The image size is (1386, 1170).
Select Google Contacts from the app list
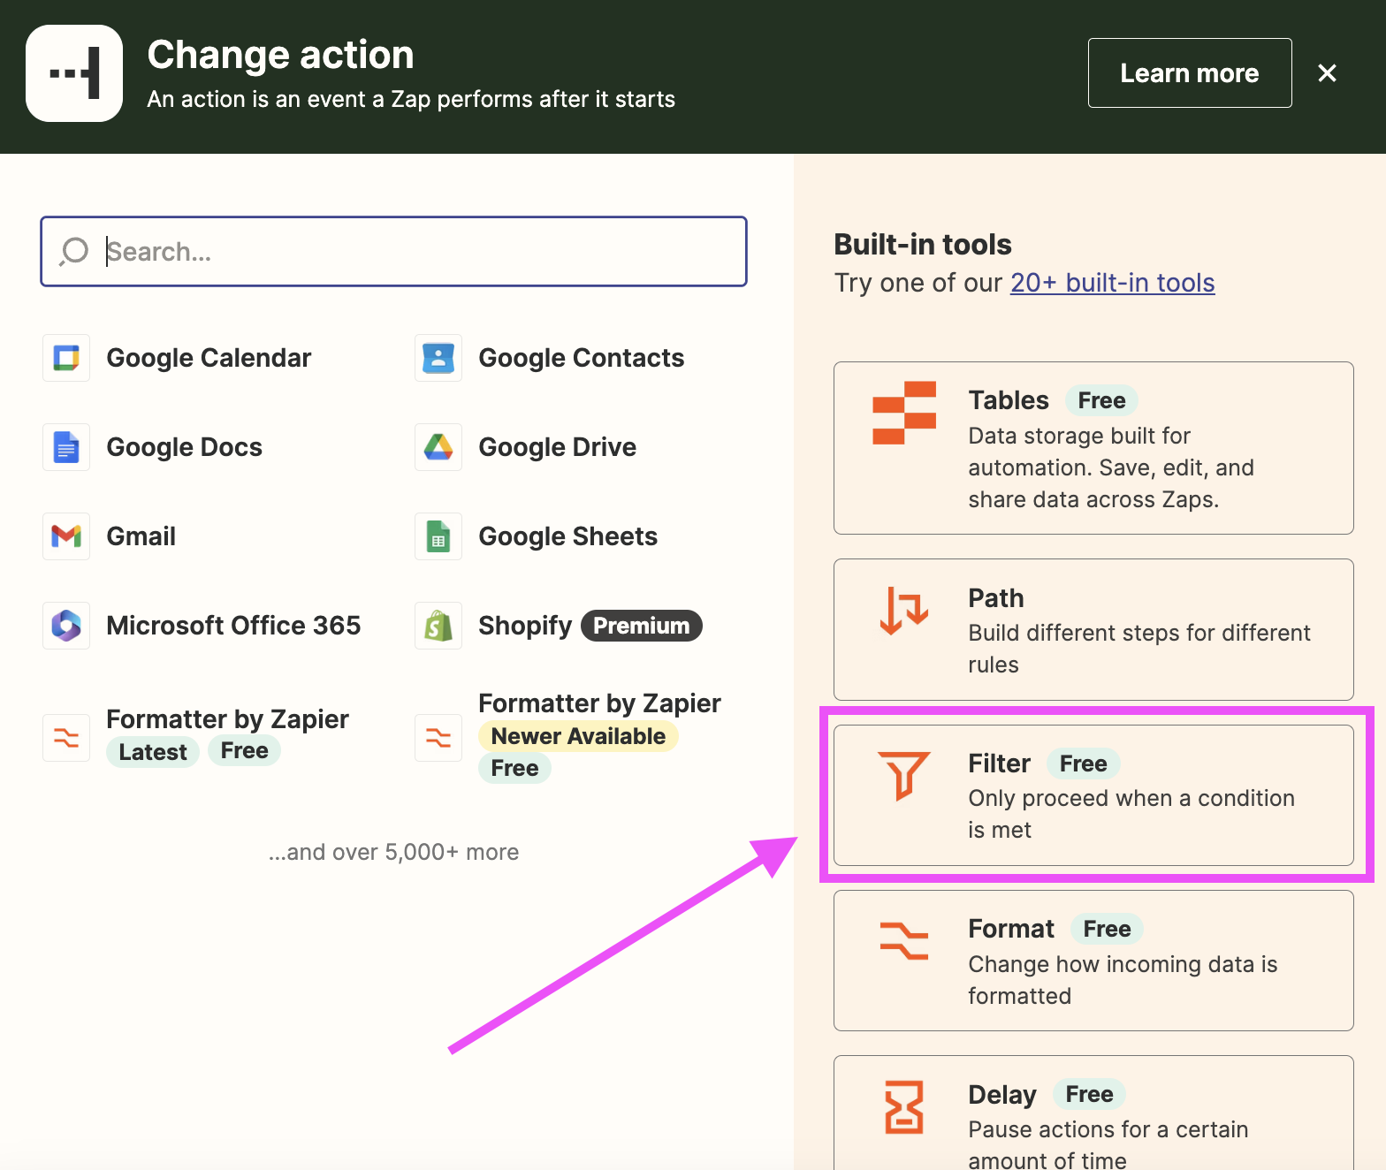click(581, 358)
